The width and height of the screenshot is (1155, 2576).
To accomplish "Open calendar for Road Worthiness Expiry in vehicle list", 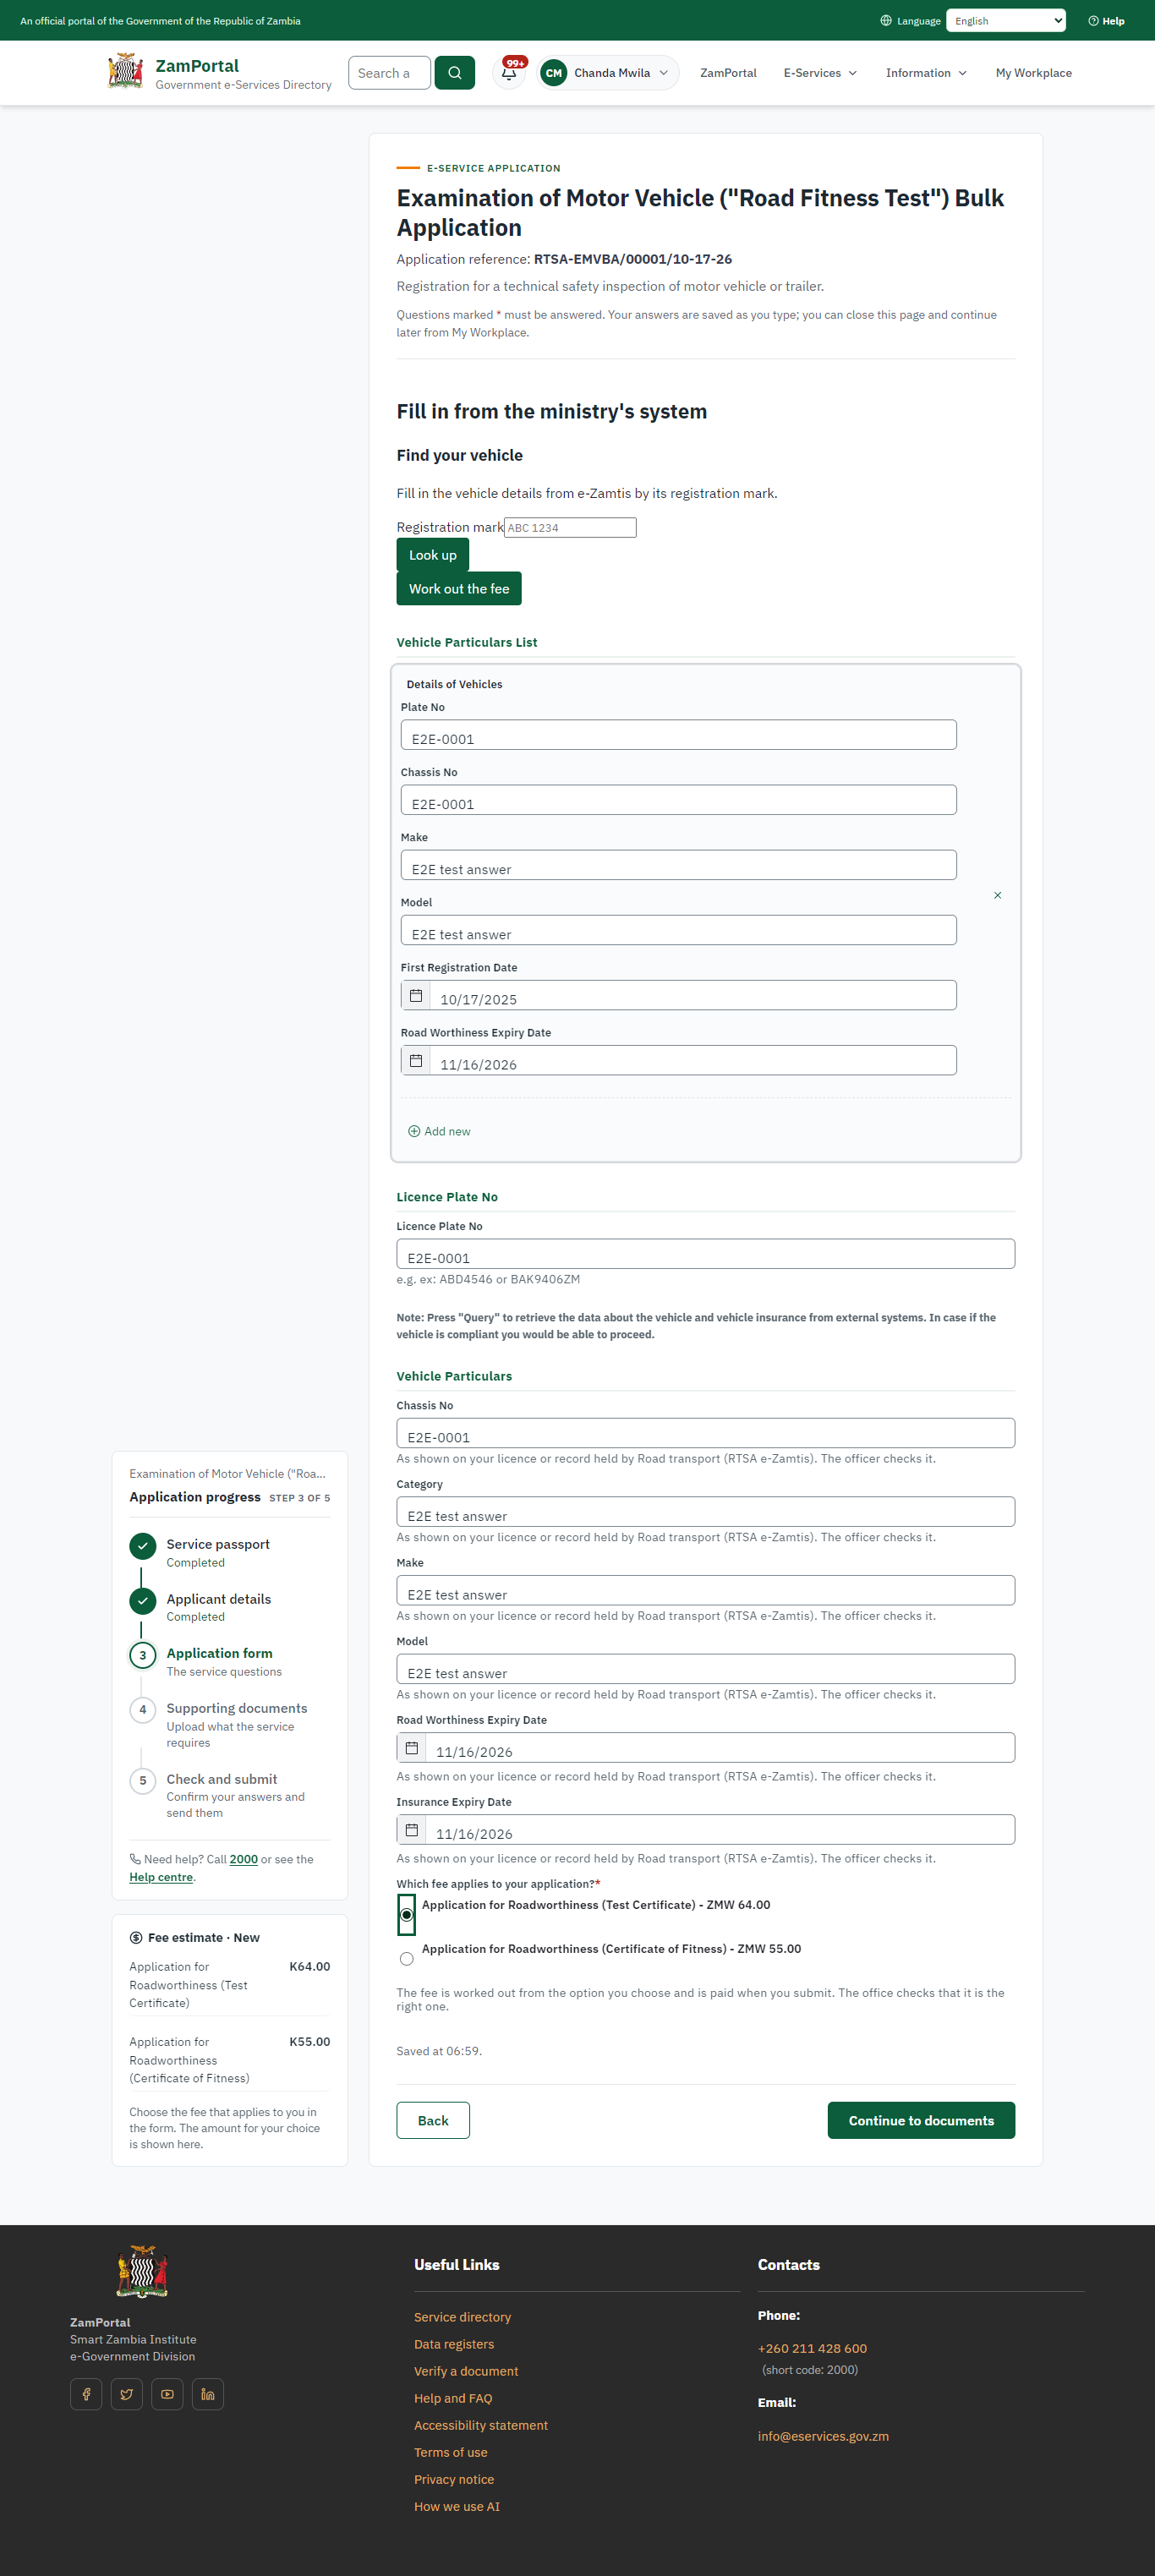I will [416, 1060].
